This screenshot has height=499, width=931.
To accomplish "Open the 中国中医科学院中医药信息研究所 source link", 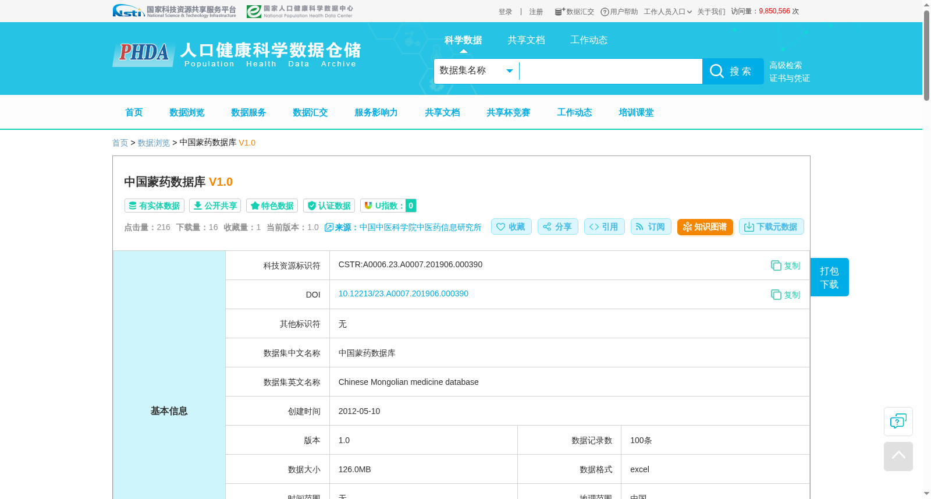I will [420, 227].
